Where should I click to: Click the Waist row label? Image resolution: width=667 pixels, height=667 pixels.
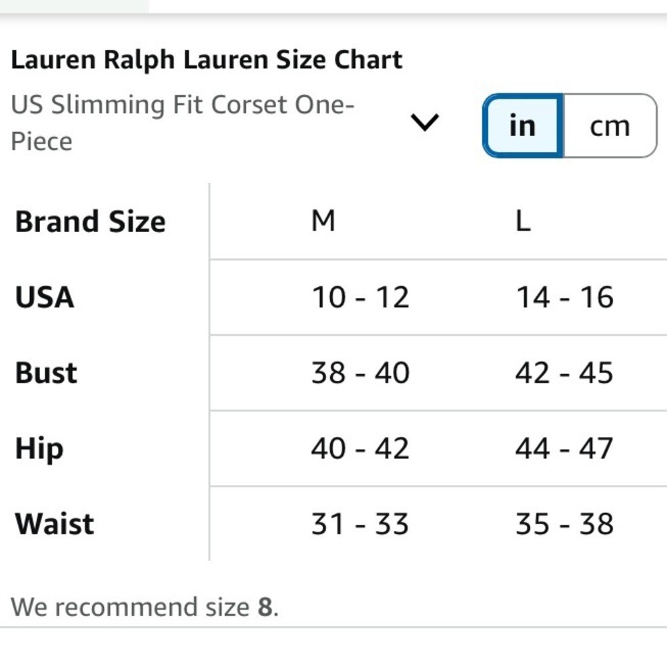55,524
